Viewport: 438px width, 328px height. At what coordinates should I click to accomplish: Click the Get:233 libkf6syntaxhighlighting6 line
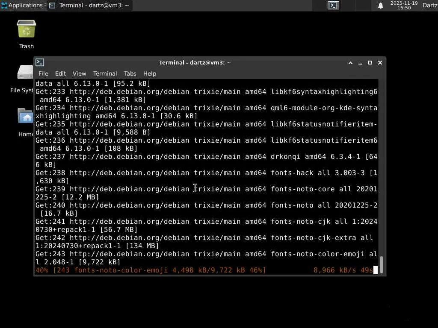tap(207, 96)
